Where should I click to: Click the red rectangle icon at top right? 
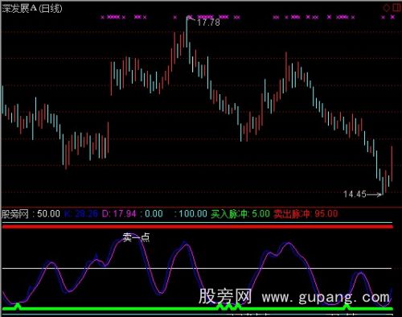396,8
